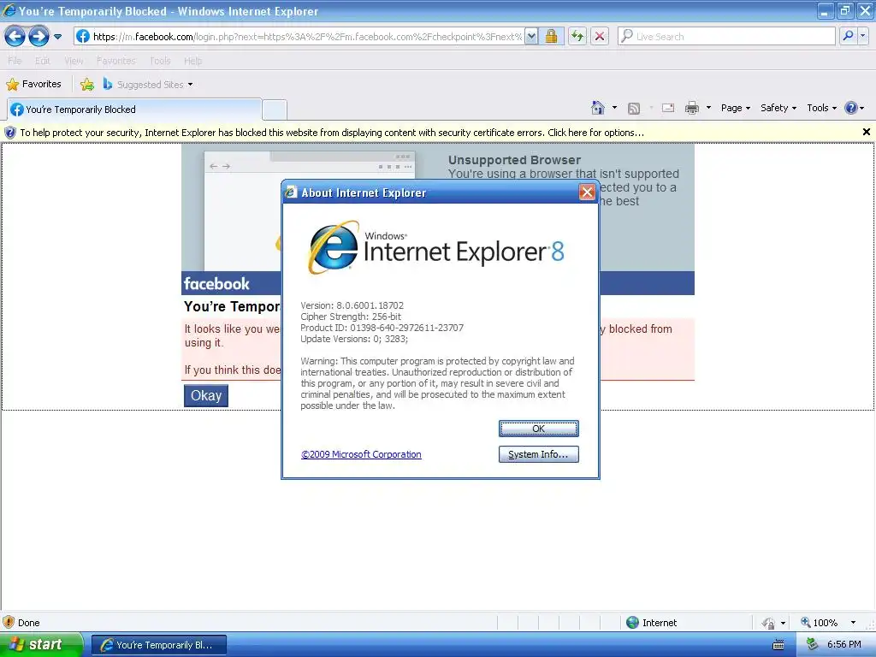Click inside the Live Search box

726,36
